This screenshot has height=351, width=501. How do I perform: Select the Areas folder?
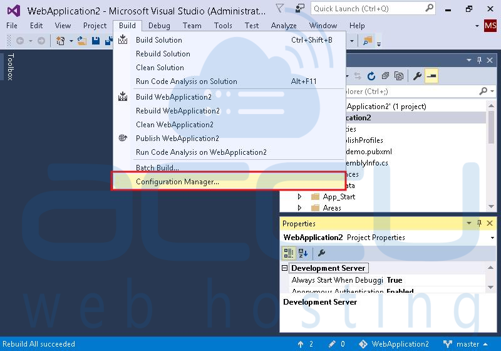coord(332,208)
